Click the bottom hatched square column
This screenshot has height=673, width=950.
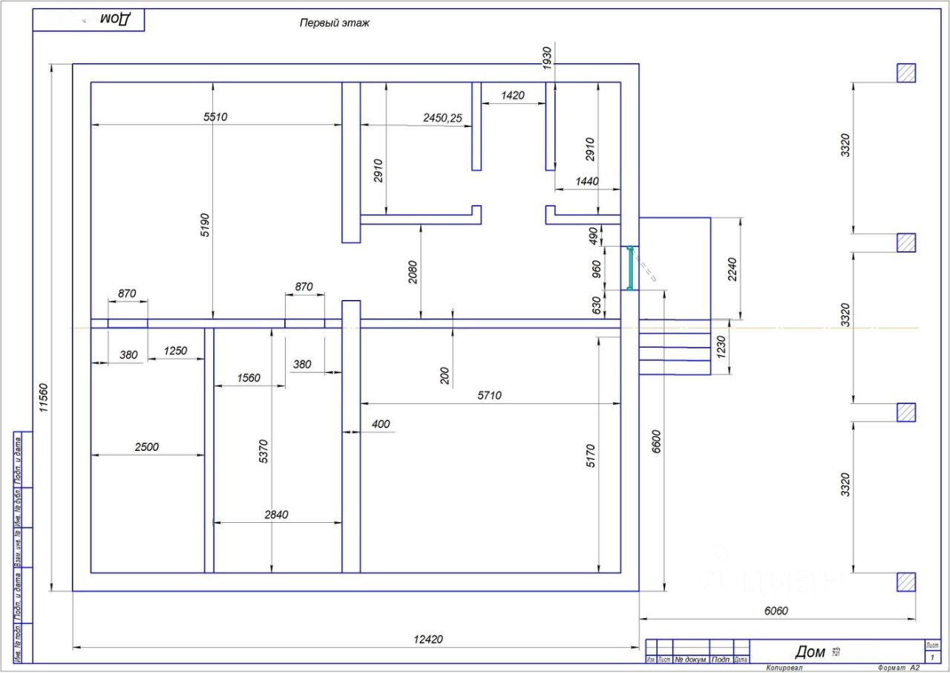(x=906, y=582)
